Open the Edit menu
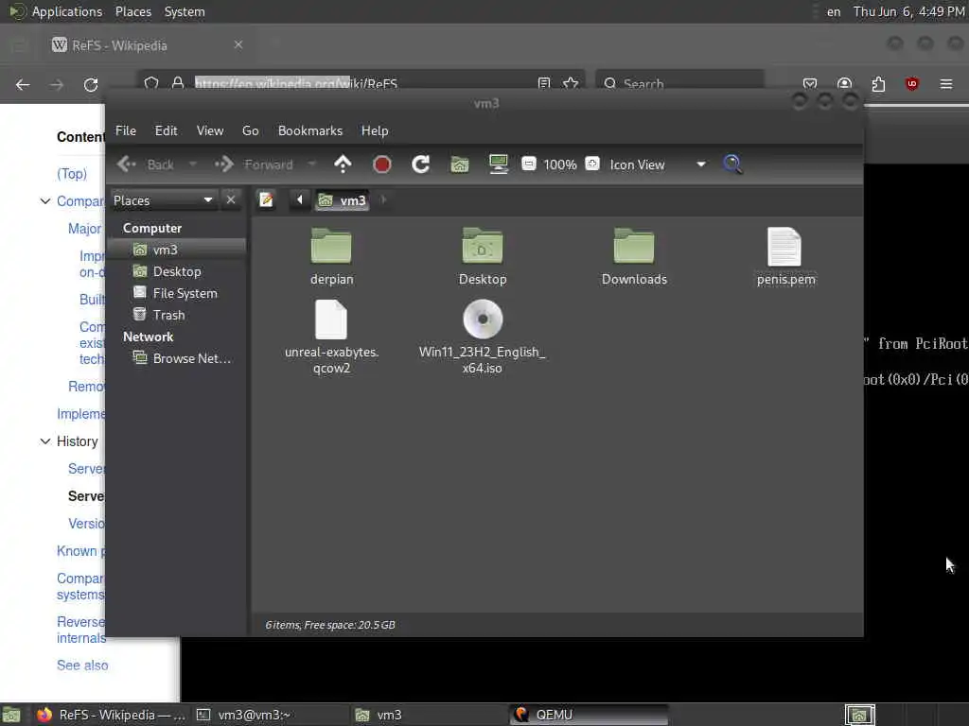The height and width of the screenshot is (726, 969). [x=166, y=130]
